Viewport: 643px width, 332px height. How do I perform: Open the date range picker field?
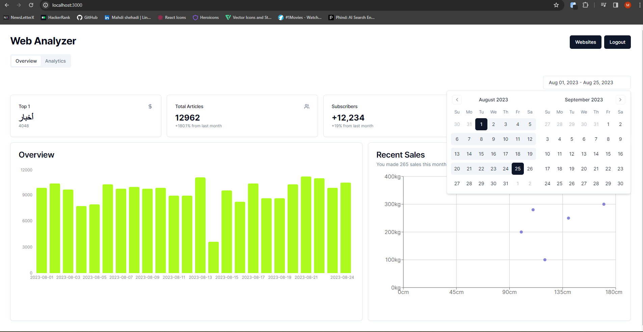click(587, 82)
